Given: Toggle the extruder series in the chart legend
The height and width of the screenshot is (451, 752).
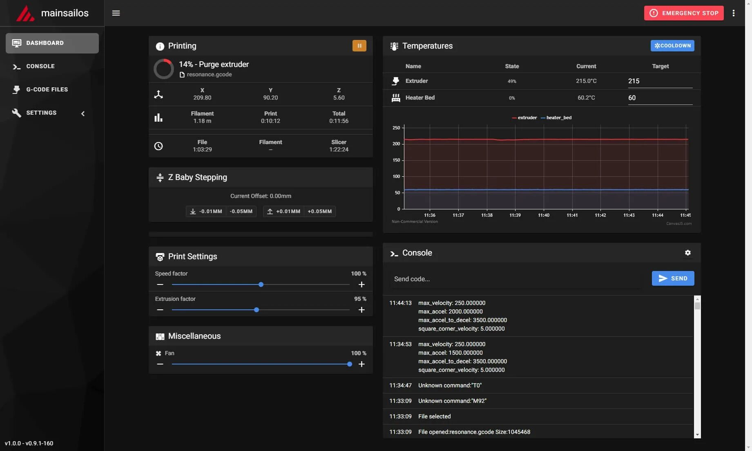Looking at the screenshot, I should point(524,118).
